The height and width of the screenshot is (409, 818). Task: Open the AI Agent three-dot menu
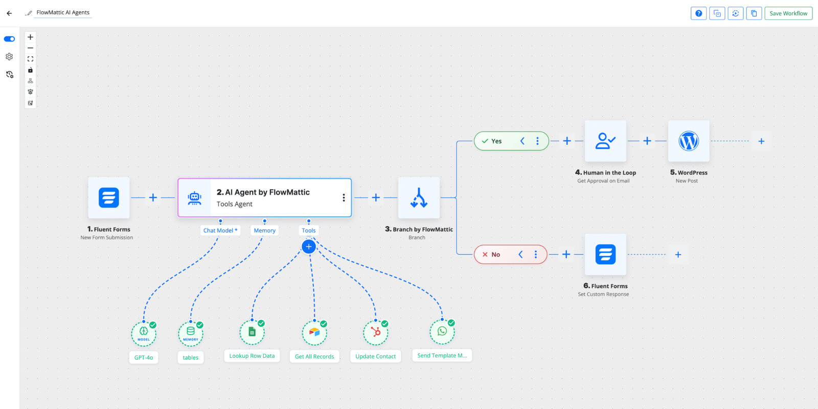(x=344, y=198)
